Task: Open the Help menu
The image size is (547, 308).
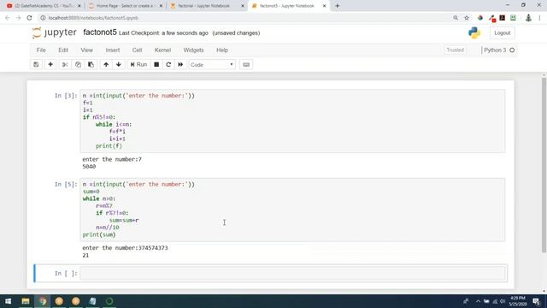Action: point(222,50)
